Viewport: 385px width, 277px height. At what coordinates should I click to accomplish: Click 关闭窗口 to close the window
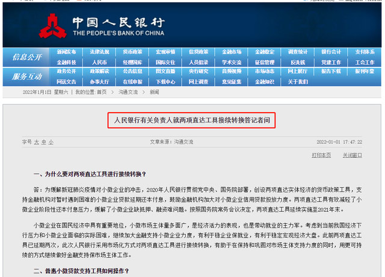pos(352,155)
